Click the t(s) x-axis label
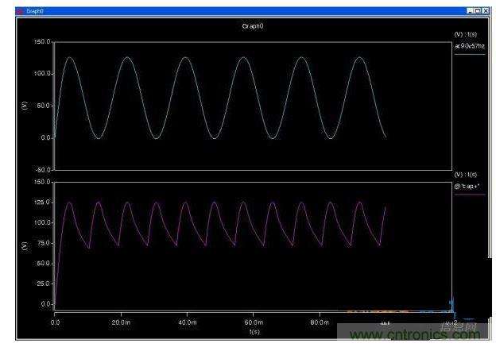The height and width of the screenshot is (347, 496). point(252,332)
